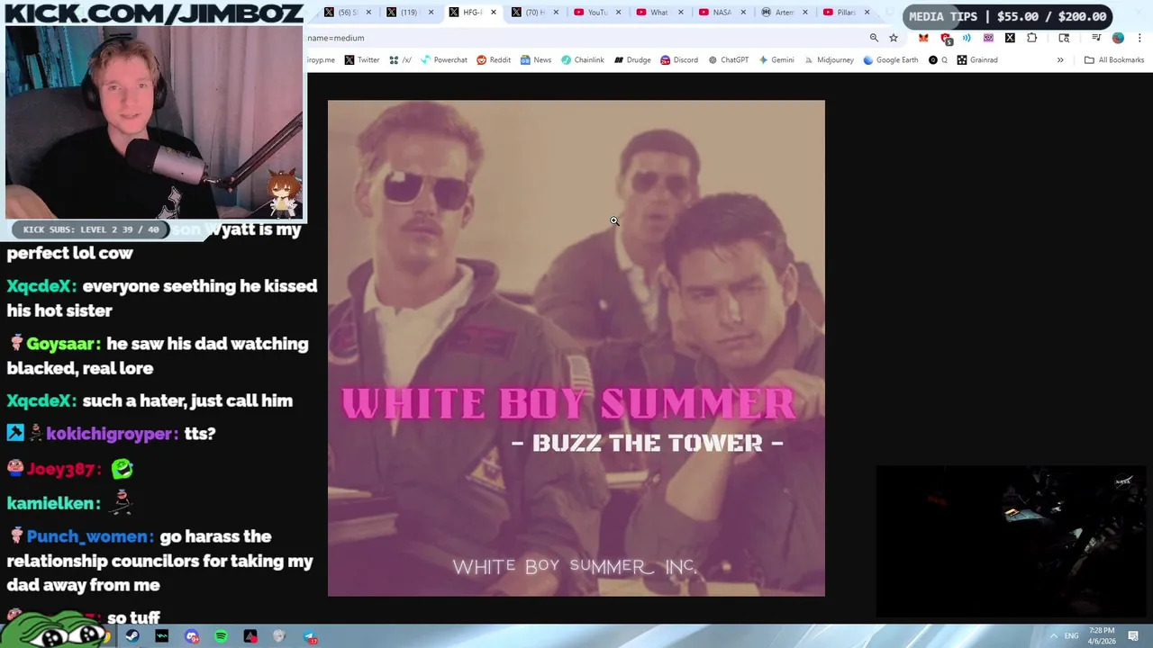The width and height of the screenshot is (1153, 648).
Task: Show hidden system tray icons
Action: tap(1052, 635)
